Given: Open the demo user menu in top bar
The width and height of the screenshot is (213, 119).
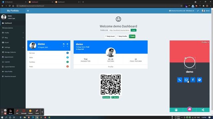Looking at the screenshot, I should pos(206,11).
